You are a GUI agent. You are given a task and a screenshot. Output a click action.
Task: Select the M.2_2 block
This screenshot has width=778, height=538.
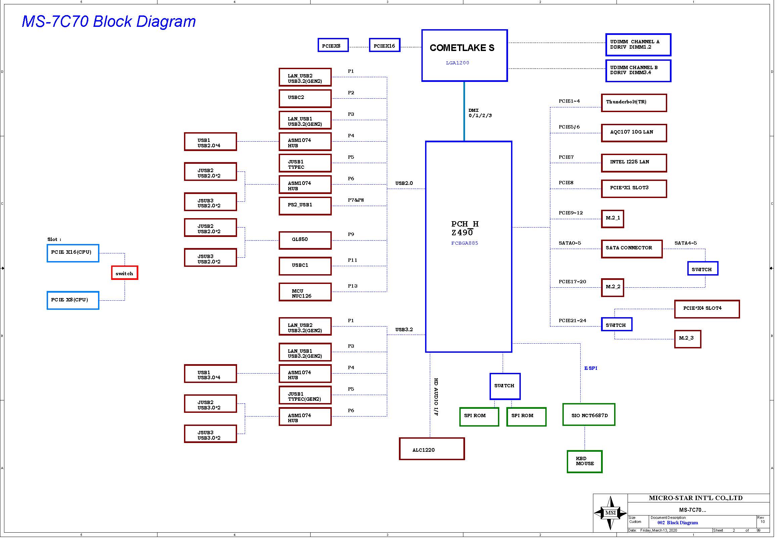pos(612,288)
